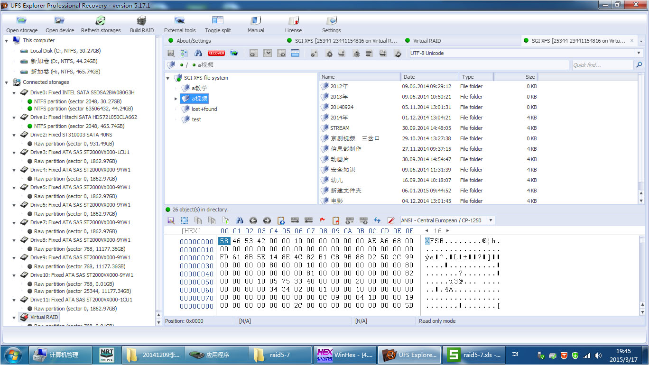Click the Open storage toolbar icon
Image resolution: width=649 pixels, height=365 pixels.
pyautogui.click(x=22, y=20)
